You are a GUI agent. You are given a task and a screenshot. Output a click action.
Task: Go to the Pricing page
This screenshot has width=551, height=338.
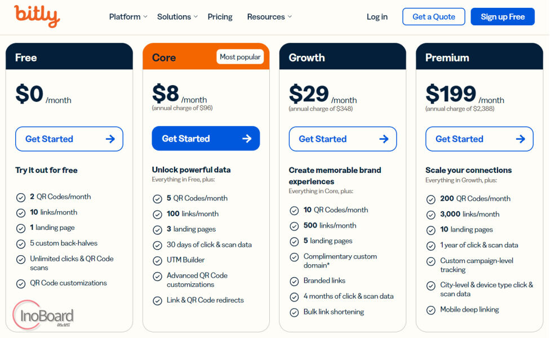tap(220, 16)
